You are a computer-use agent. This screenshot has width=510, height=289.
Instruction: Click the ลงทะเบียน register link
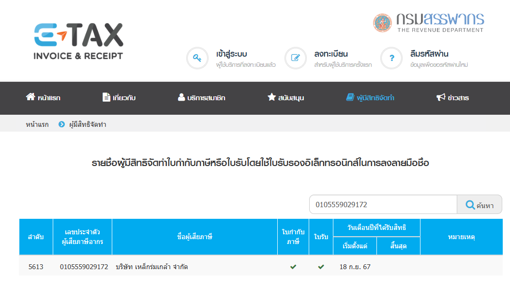click(x=331, y=54)
